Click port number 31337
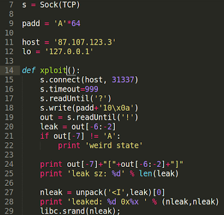This screenshot has width=224, height=215. pyautogui.click(x=123, y=80)
